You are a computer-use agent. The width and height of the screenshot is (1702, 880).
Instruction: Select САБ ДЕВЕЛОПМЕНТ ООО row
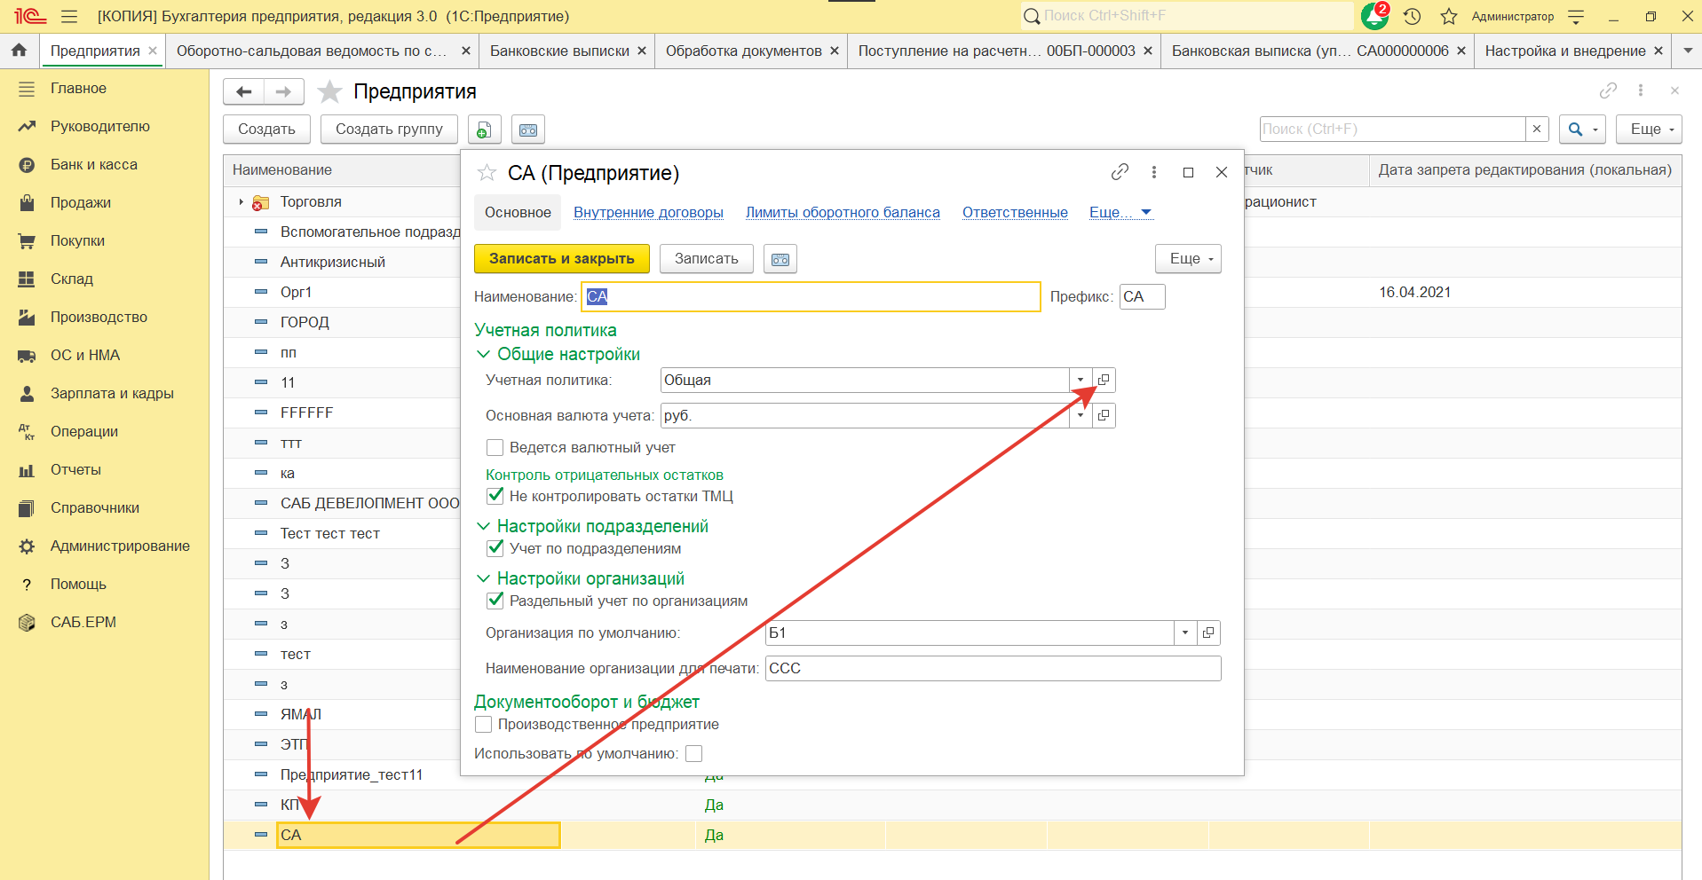[370, 503]
